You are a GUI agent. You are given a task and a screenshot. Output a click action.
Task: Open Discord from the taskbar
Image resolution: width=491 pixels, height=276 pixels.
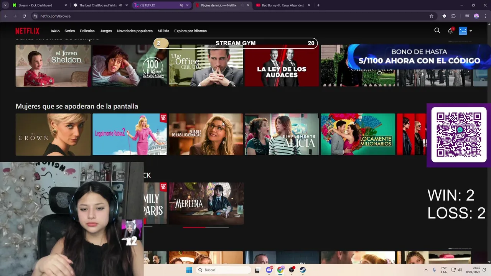(269, 270)
